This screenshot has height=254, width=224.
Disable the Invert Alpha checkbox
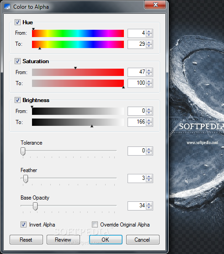point(23,225)
